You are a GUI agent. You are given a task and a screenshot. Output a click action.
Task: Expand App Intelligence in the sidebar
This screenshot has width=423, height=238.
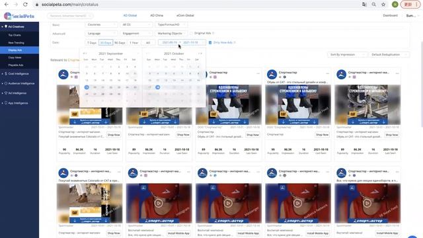(19, 103)
